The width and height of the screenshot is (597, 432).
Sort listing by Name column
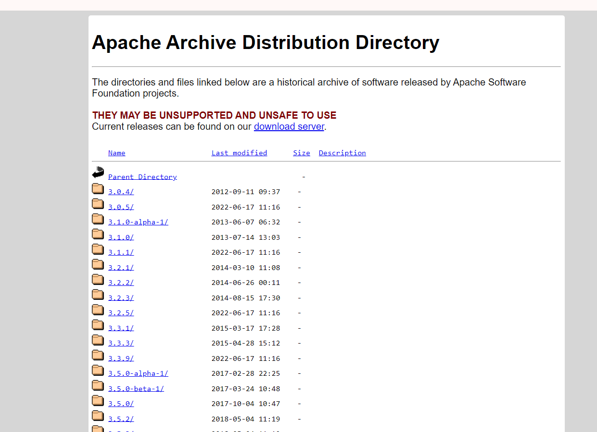point(117,153)
